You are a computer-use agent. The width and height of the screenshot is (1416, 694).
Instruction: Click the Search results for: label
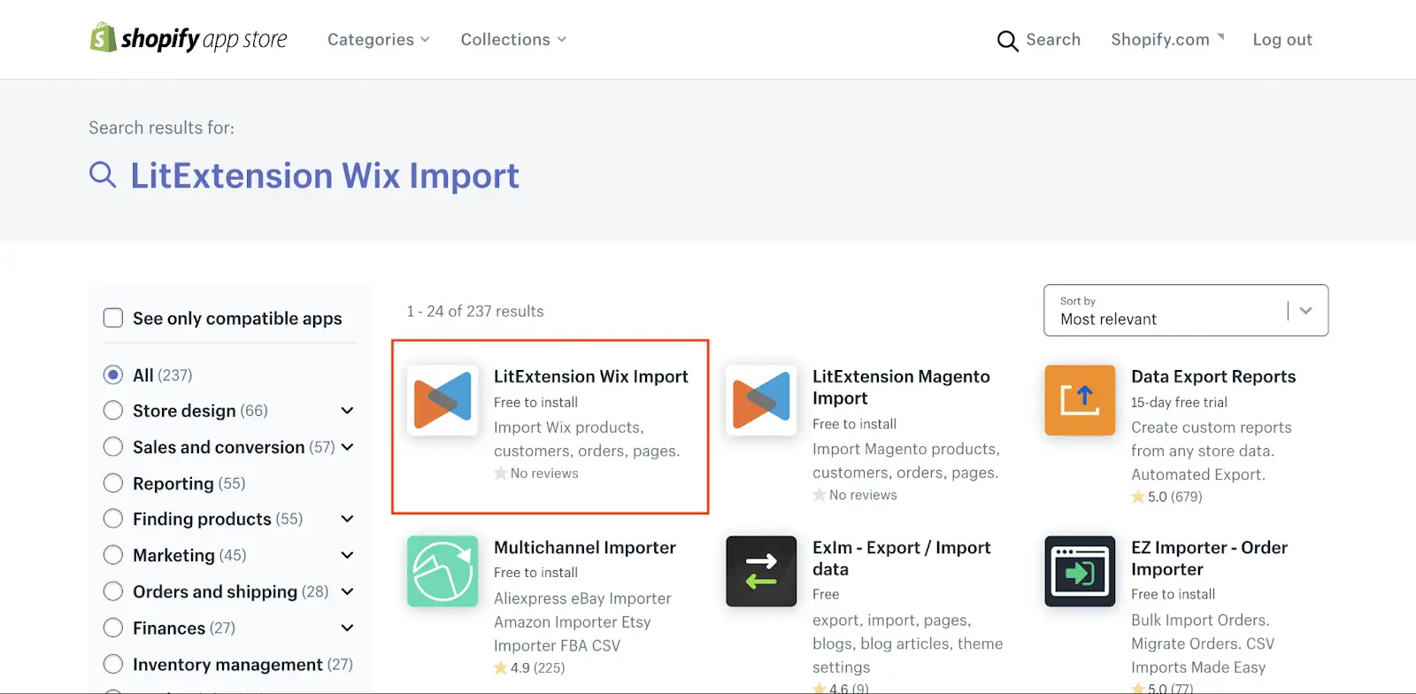pyautogui.click(x=162, y=127)
